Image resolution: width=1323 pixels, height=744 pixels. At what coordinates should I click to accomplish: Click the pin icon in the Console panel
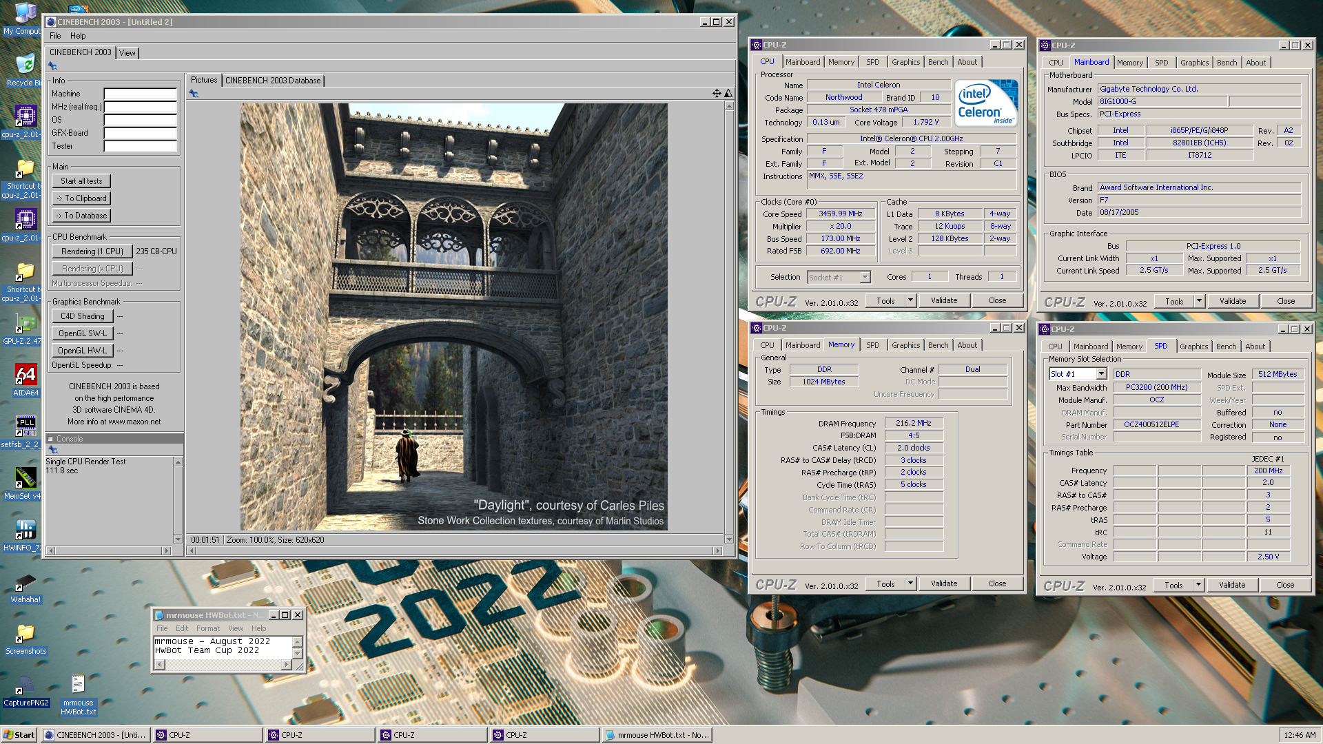tap(53, 449)
